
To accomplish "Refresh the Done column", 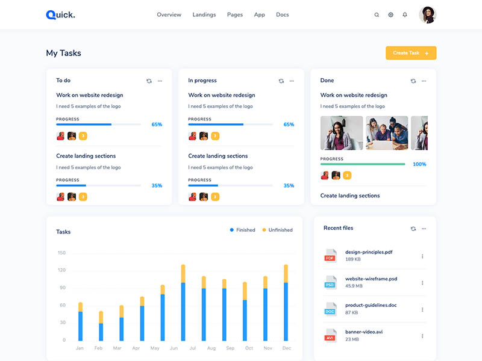I will coord(413,81).
